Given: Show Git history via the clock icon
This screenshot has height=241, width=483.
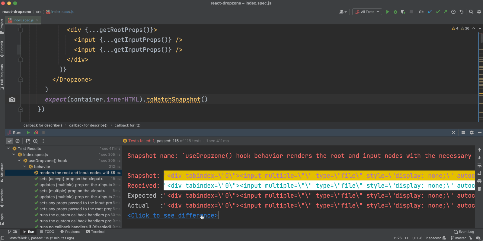Looking at the screenshot, I should 453,12.
